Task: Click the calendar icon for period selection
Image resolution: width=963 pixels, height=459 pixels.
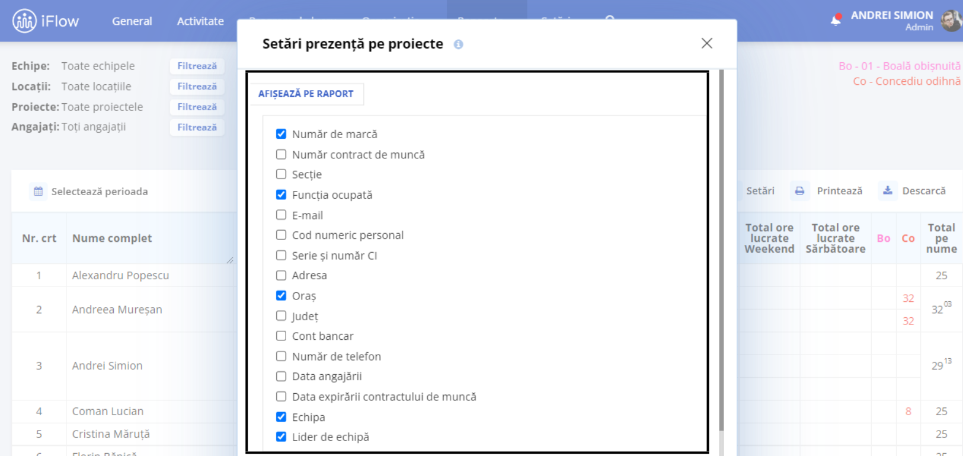Action: [x=39, y=192]
